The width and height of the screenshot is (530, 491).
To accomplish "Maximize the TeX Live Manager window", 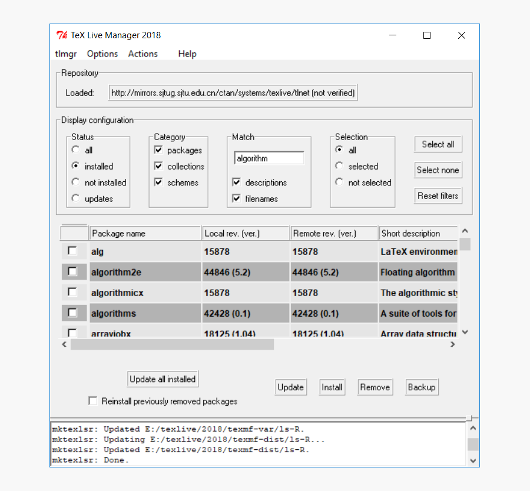I will (427, 35).
